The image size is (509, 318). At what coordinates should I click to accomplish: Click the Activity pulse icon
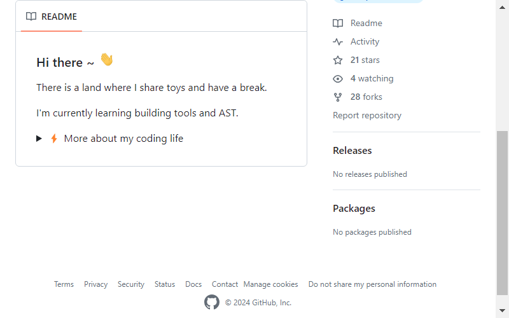(x=338, y=42)
